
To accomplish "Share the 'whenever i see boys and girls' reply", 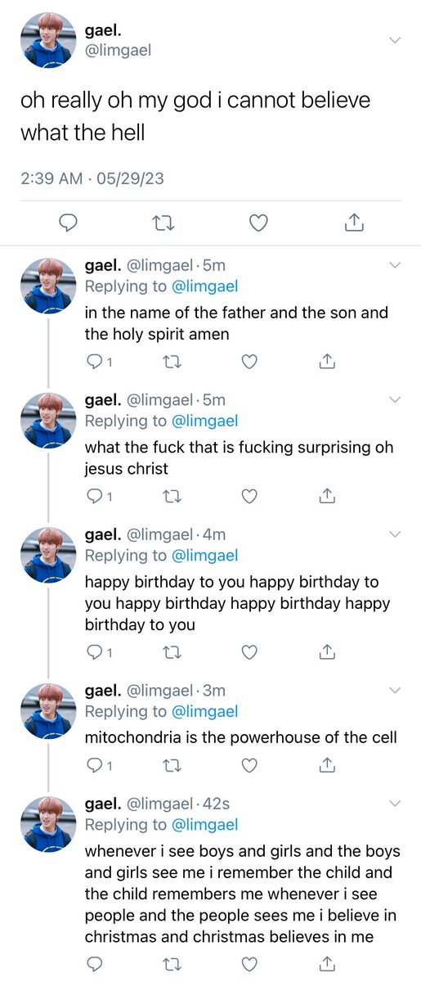I will 326,962.
